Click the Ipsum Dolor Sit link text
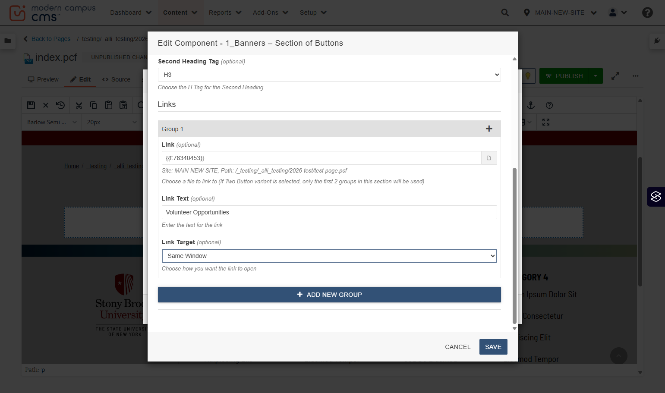665x393 pixels. pyautogui.click(x=551, y=295)
